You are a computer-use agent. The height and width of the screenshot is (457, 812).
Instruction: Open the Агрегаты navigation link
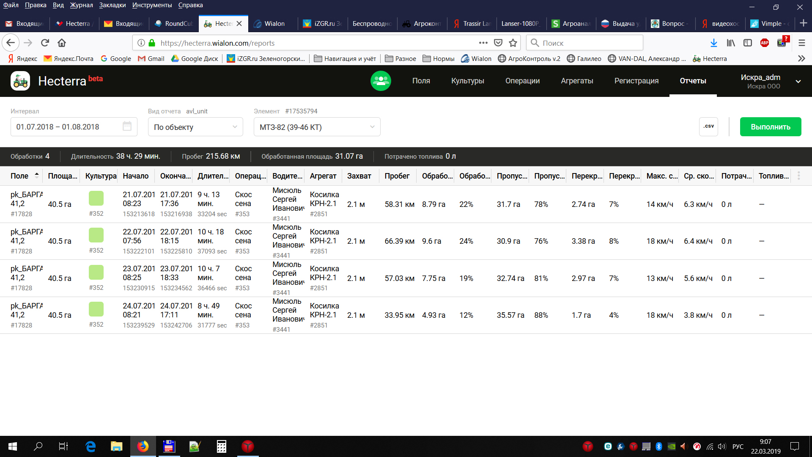[577, 81]
